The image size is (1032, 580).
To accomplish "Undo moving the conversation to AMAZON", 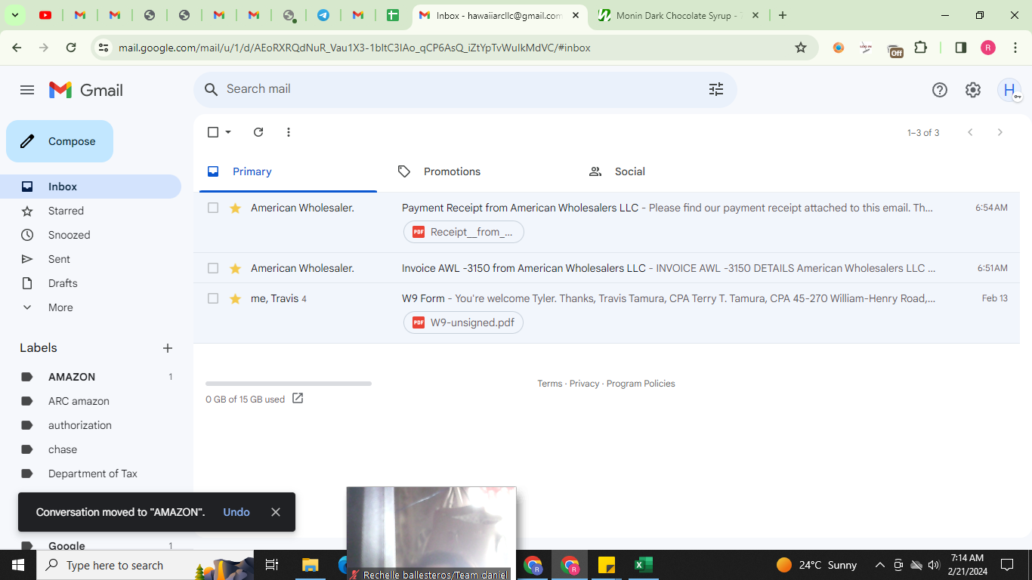I will coord(236,512).
